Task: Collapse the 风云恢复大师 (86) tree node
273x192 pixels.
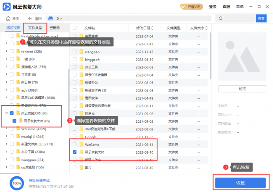Action: pos(6,113)
